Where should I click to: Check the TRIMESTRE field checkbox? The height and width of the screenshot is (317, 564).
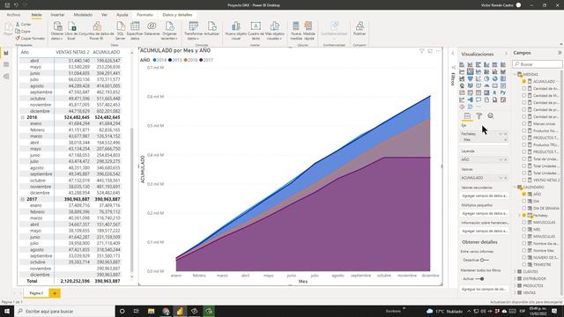(x=524, y=264)
